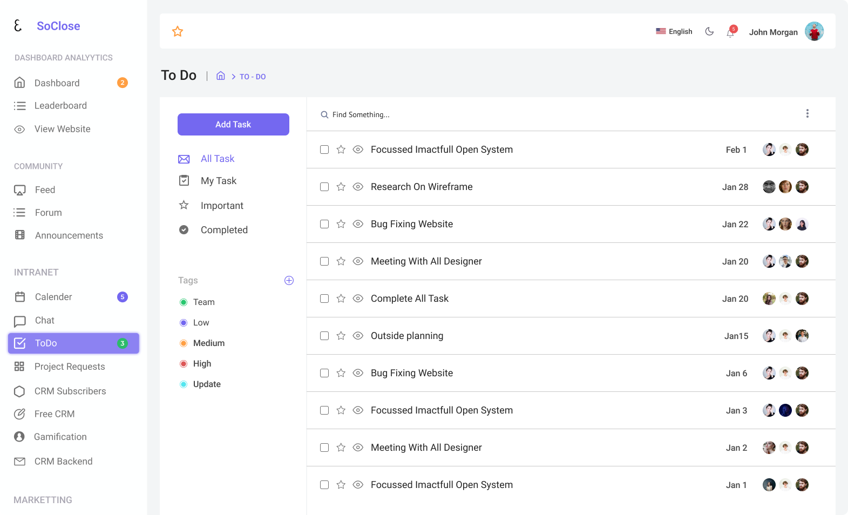This screenshot has height=515, width=848.
Task: Click the SoClose logo icon
Action: point(18,25)
